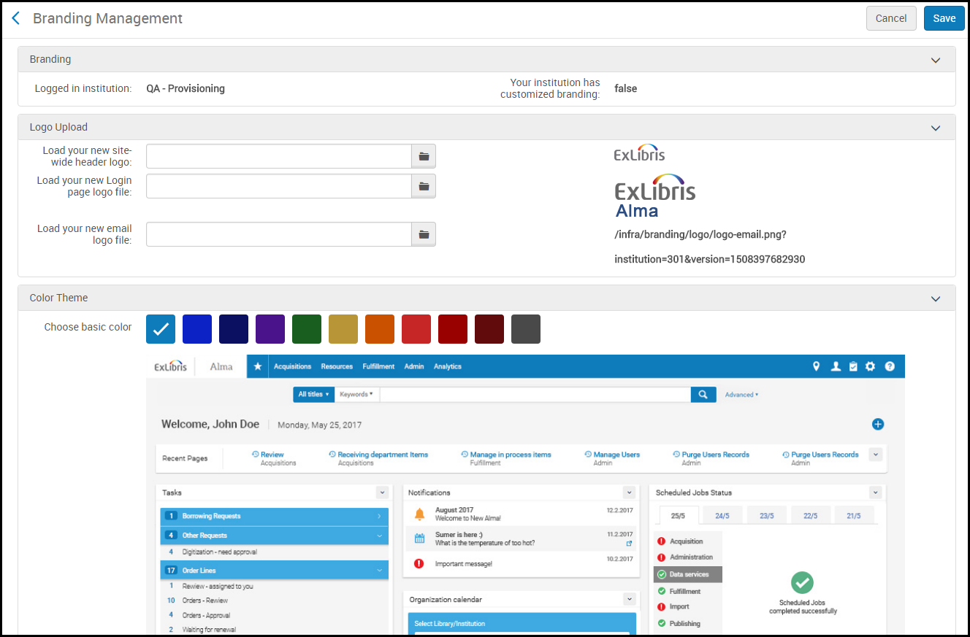Click green check icon beside Publishing job
Screen dimensions: 970x637
pos(662,623)
